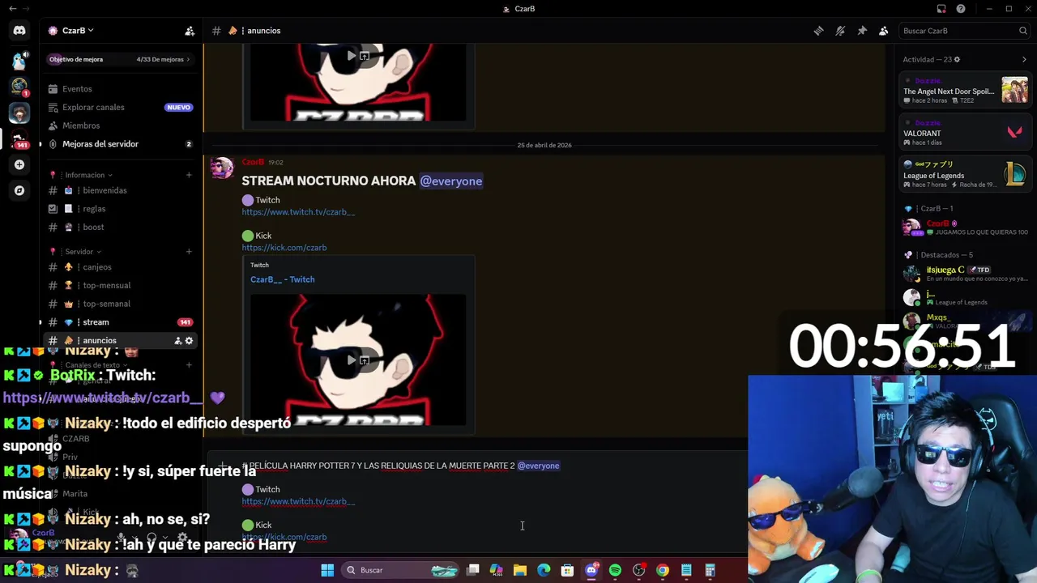Image resolution: width=1037 pixels, height=583 pixels.
Task: Click inside the Buscar CzarB search field
Action: click(x=964, y=31)
